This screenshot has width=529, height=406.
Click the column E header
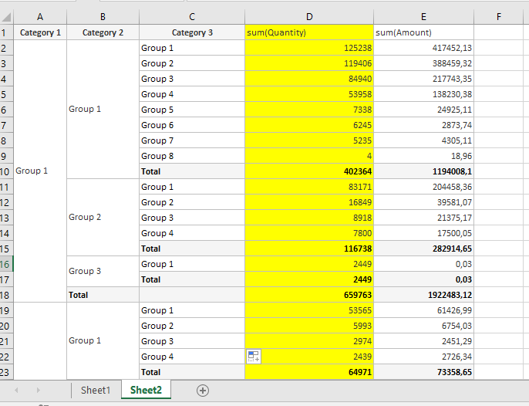click(423, 17)
